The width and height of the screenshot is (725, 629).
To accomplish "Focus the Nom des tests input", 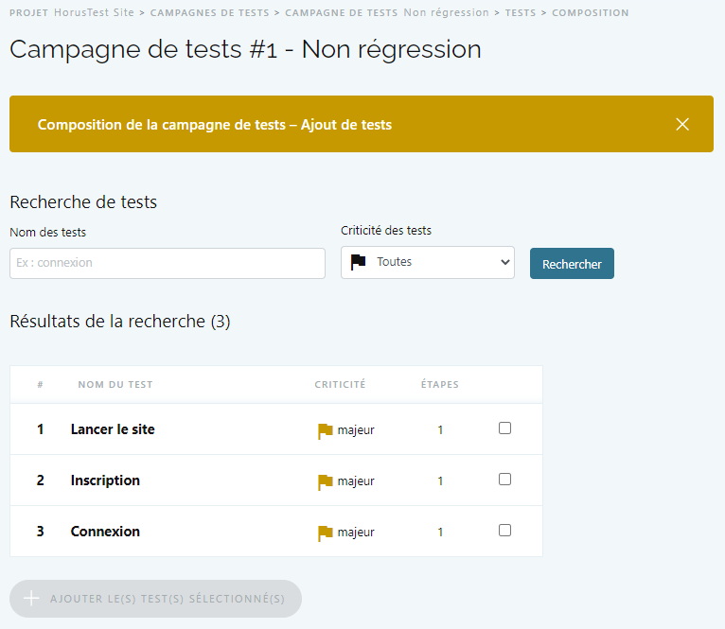I will 168,263.
